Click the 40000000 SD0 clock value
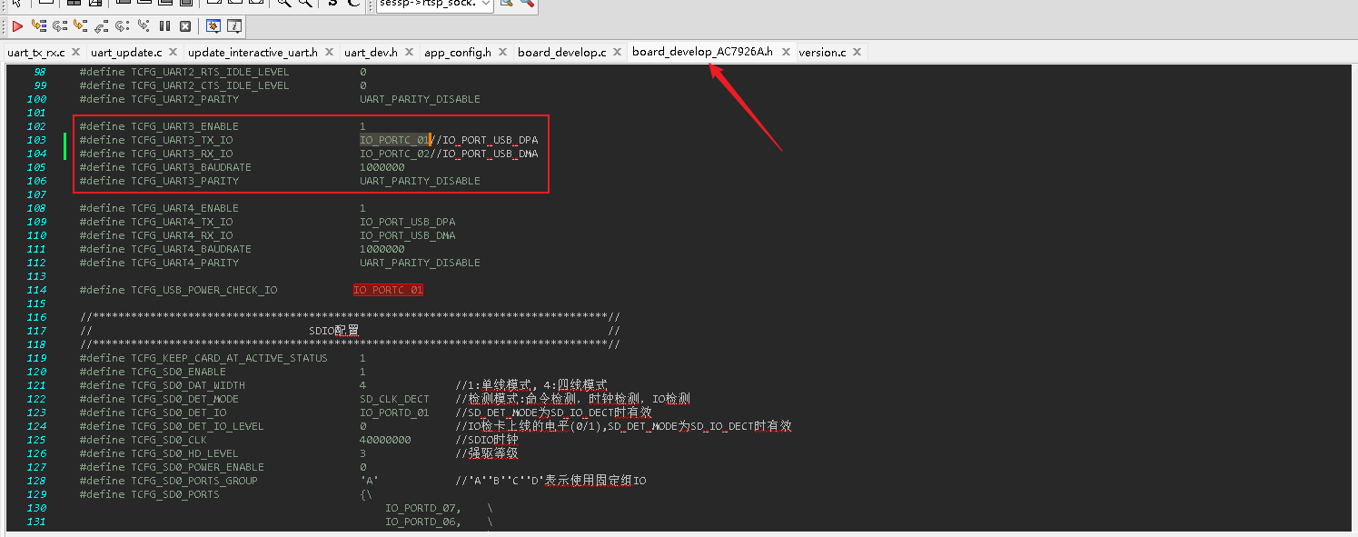 (x=385, y=440)
